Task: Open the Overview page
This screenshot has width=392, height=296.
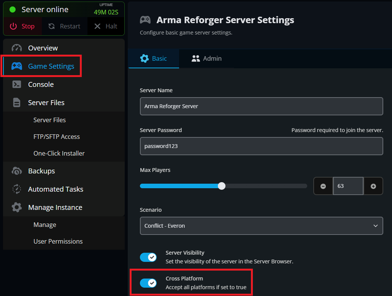Action: [64, 48]
